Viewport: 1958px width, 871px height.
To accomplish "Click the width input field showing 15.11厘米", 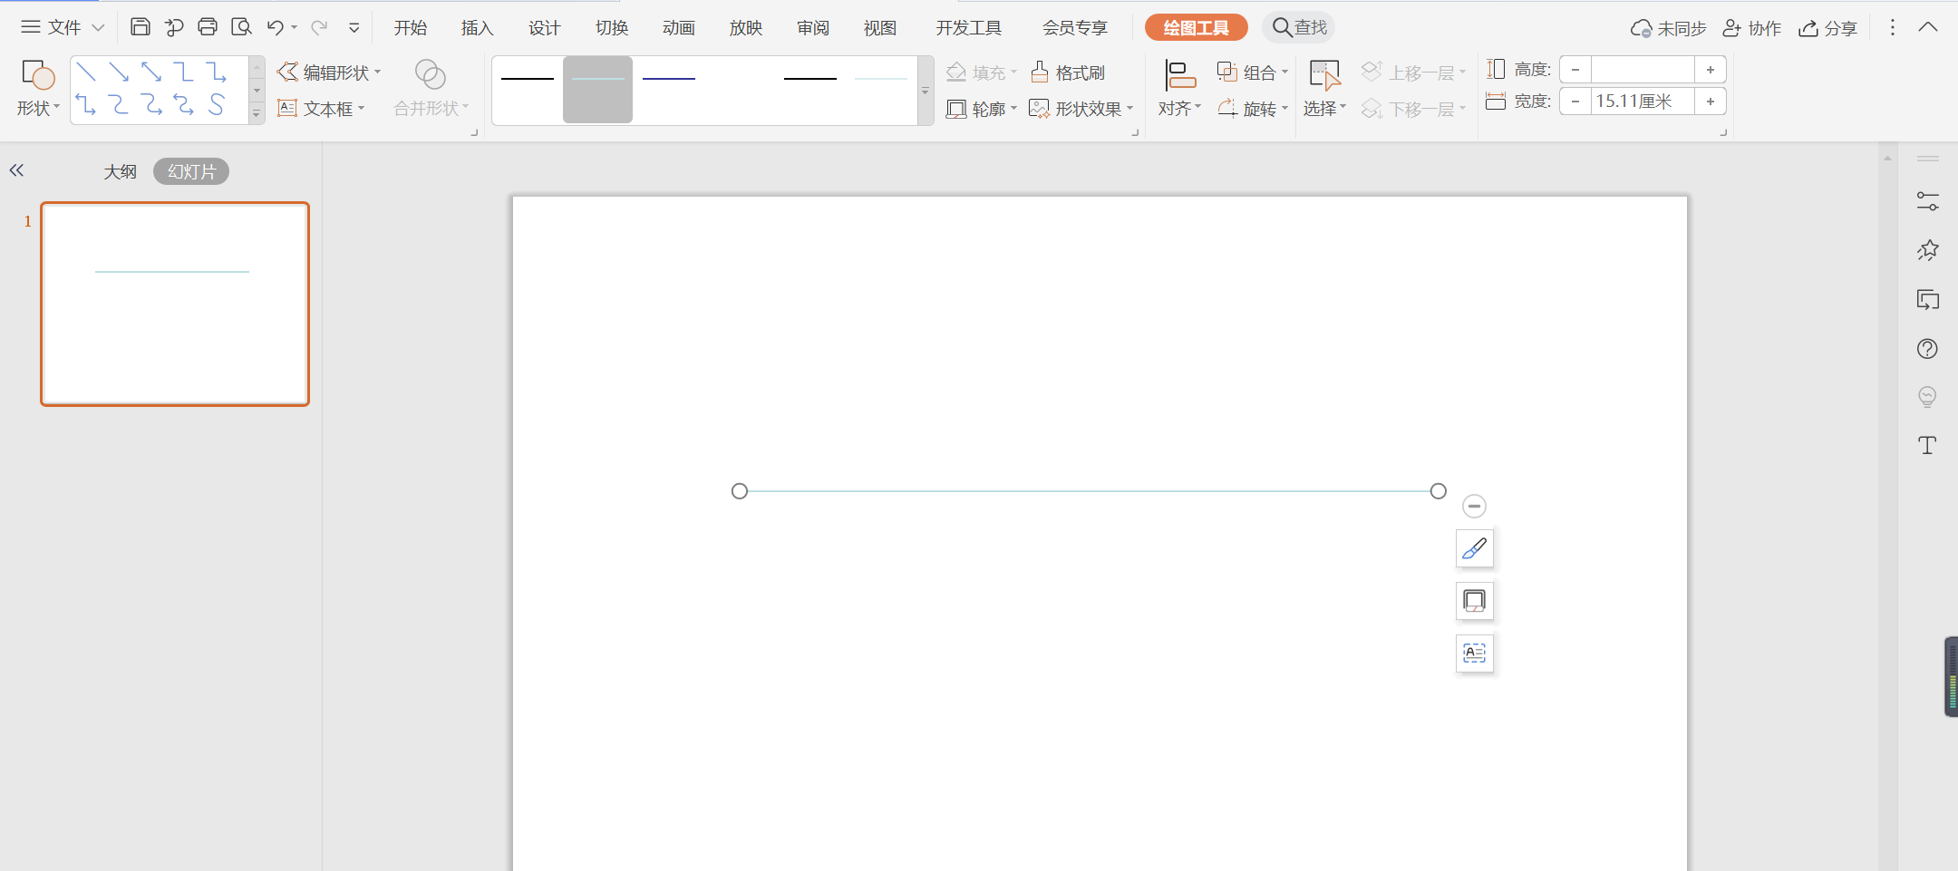I will point(1642,102).
